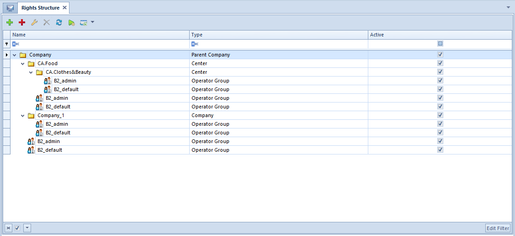Select the top-level Company name text
This screenshot has height=236, width=515.
coord(40,55)
